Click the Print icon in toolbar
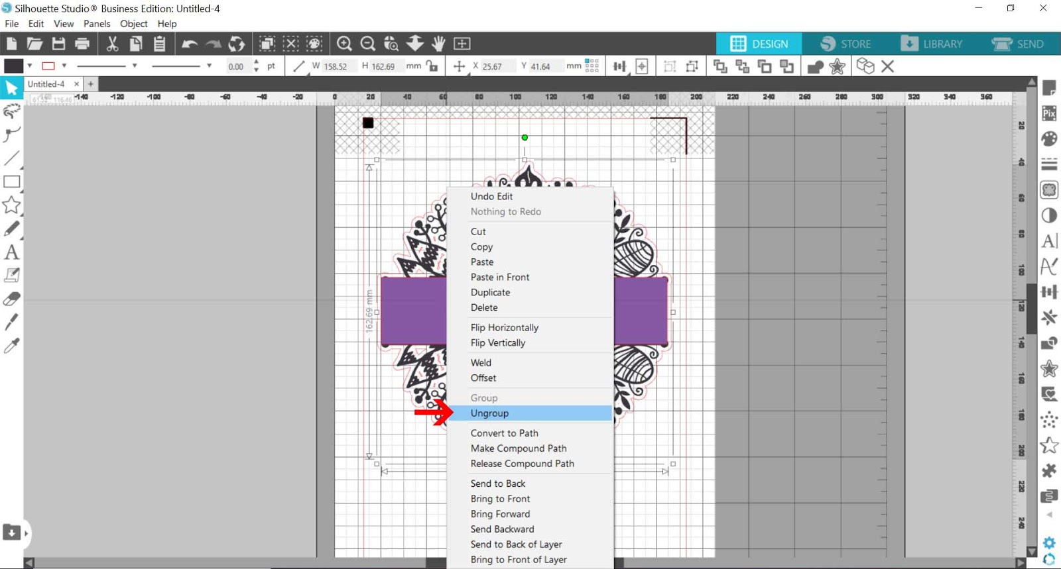The height and width of the screenshot is (569, 1061). pos(82,44)
